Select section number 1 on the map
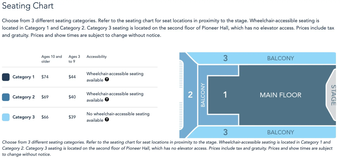The height and width of the screenshot is (160, 340). point(225,95)
